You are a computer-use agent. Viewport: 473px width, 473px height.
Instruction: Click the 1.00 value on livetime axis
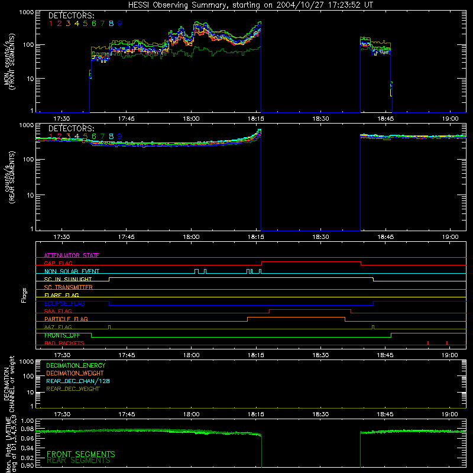pyautogui.click(x=27, y=420)
